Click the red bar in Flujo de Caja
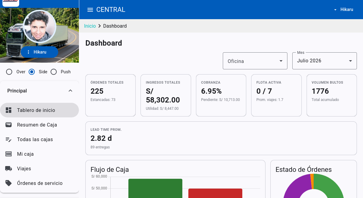 click(215, 193)
